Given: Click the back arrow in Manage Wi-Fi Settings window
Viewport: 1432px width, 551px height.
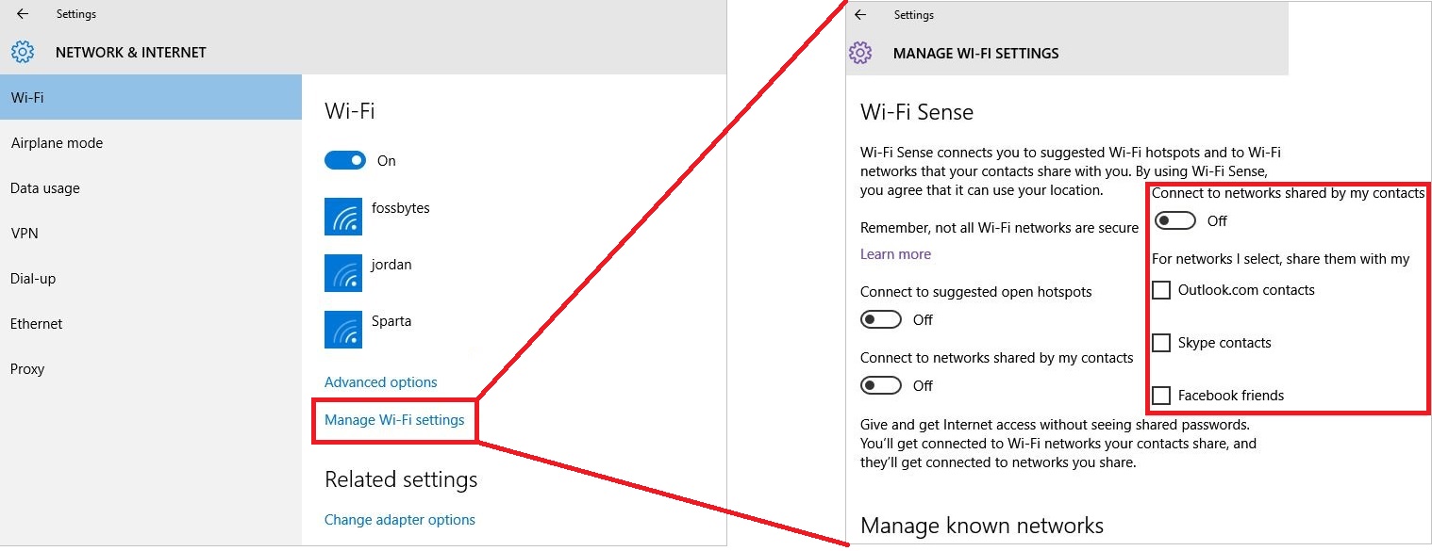Looking at the screenshot, I should (859, 15).
